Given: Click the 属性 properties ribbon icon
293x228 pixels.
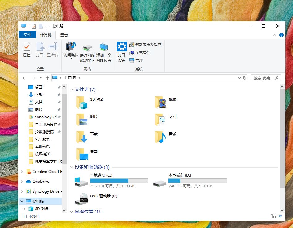Looking at the screenshot, I should [27, 46].
